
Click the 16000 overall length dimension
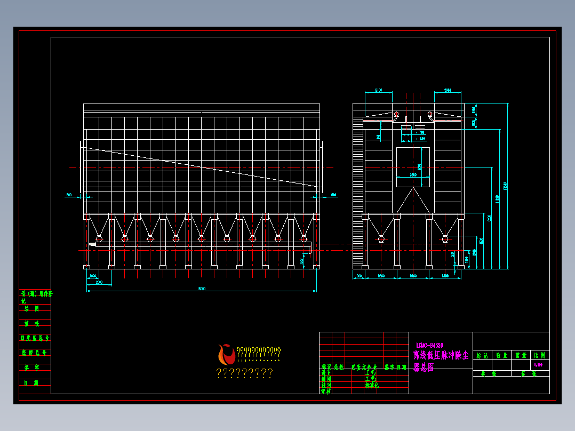tap(201, 289)
